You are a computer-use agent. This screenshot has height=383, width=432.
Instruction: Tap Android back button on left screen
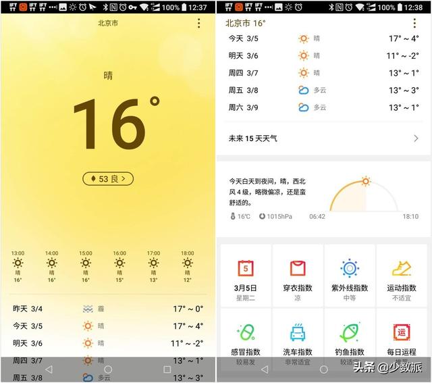point(49,369)
